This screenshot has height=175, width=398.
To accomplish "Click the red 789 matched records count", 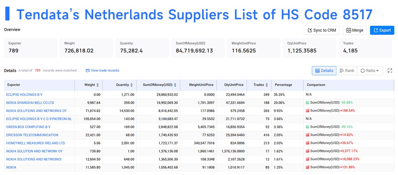I will point(37,70).
